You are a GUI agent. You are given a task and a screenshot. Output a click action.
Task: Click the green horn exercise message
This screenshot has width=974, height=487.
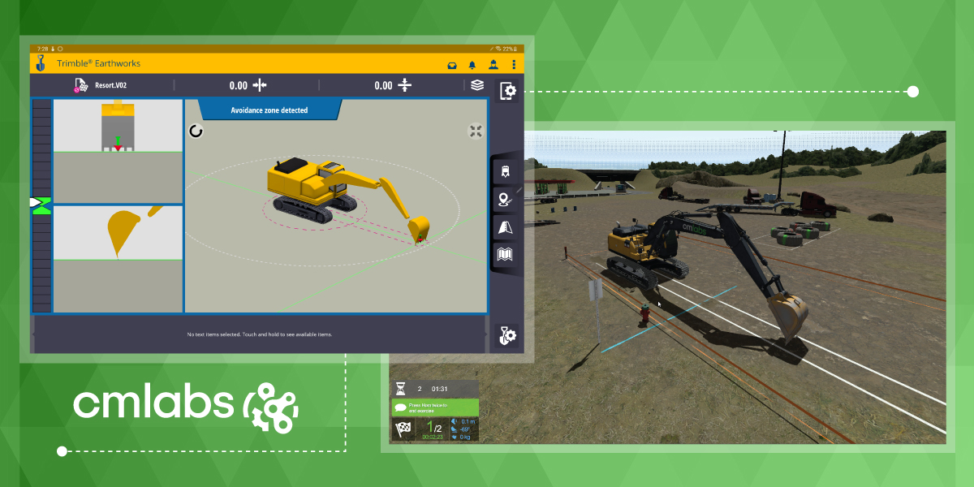435,407
